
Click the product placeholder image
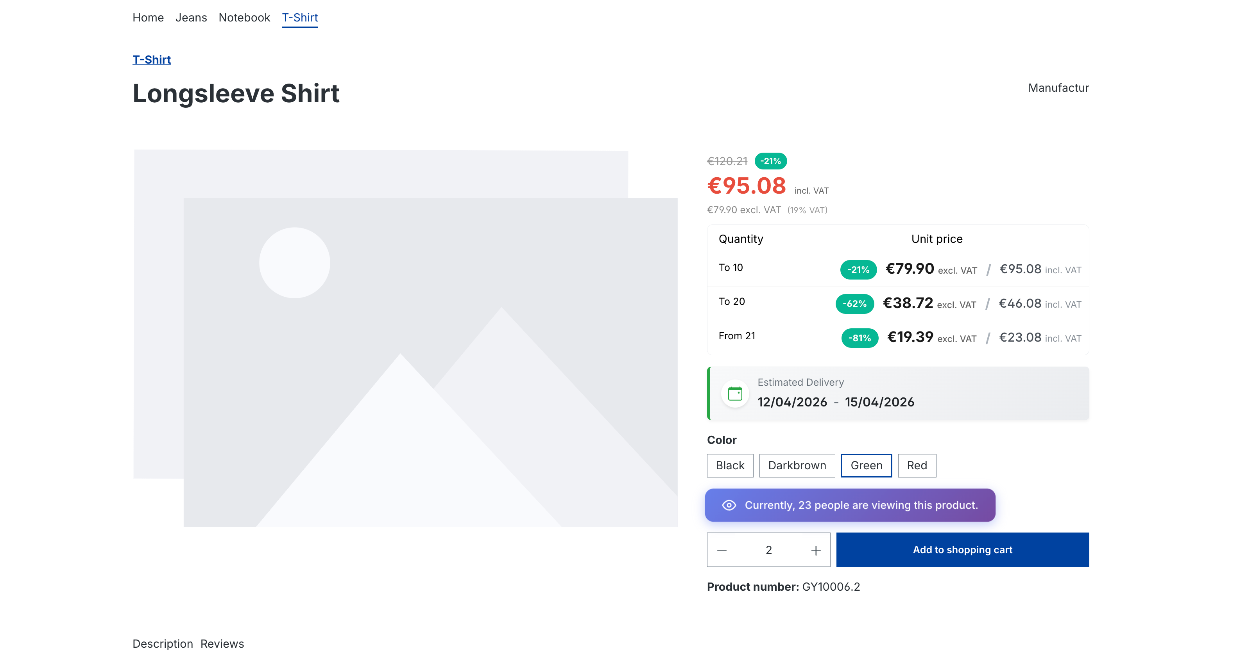coord(405,338)
